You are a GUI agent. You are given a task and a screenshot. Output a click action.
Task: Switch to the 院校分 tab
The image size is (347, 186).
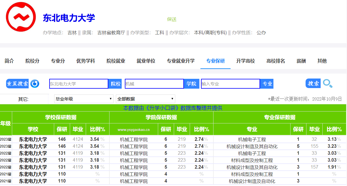click(x=32, y=61)
